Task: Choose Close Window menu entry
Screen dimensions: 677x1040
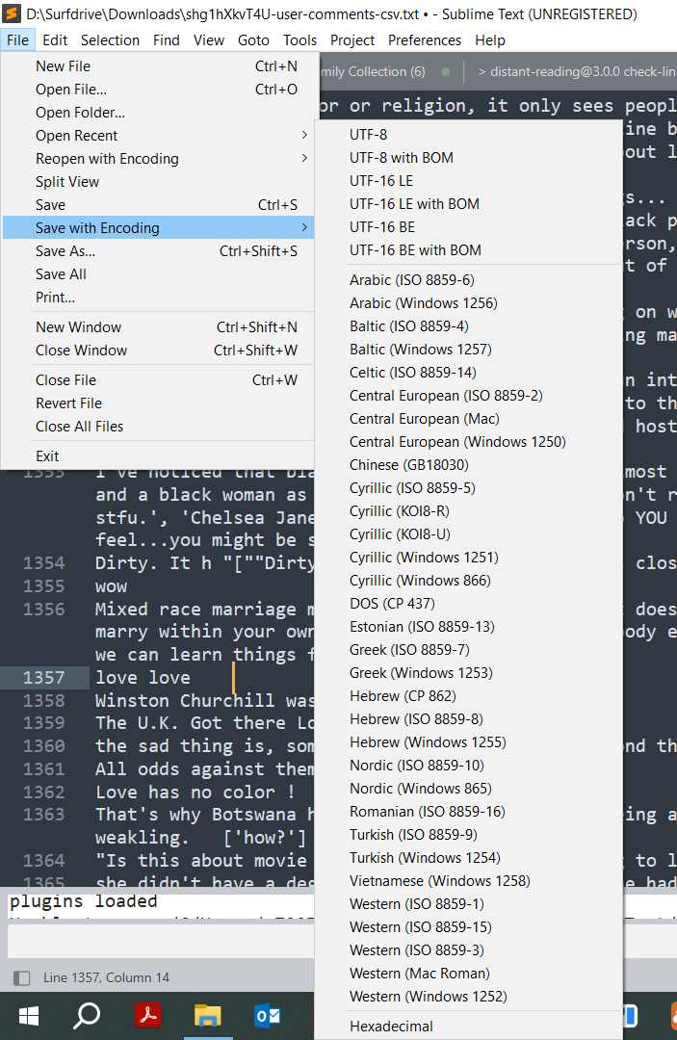Action: coord(158,351)
